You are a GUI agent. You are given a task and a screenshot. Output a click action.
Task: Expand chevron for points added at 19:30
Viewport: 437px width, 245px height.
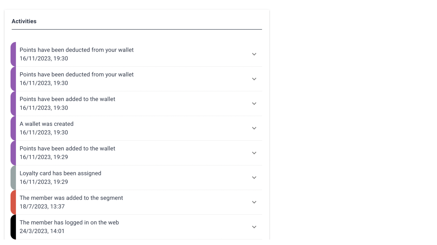point(254,104)
